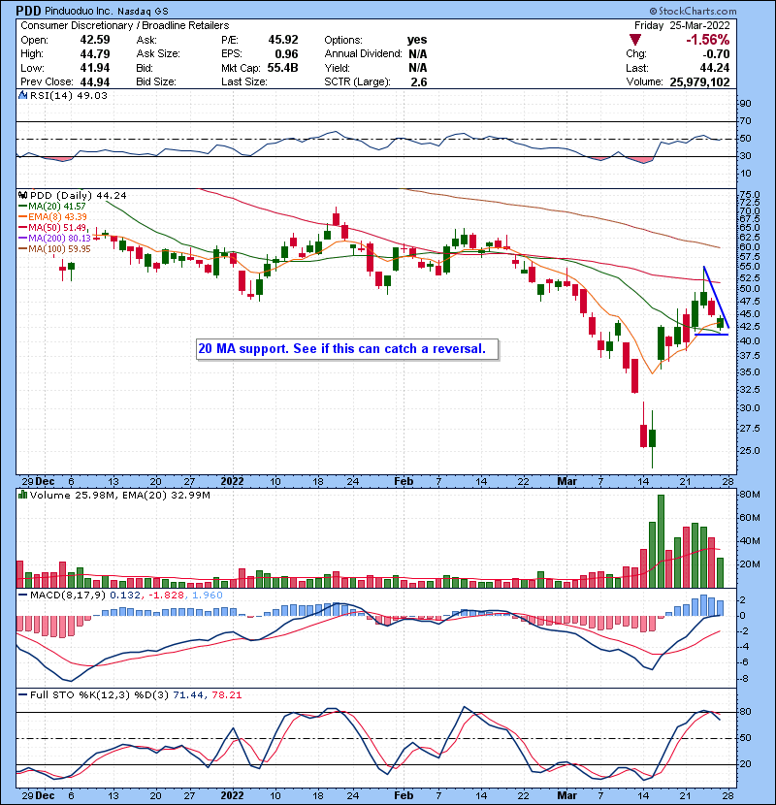776x805 pixels.
Task: Click the Bid Size label
Action: (156, 82)
